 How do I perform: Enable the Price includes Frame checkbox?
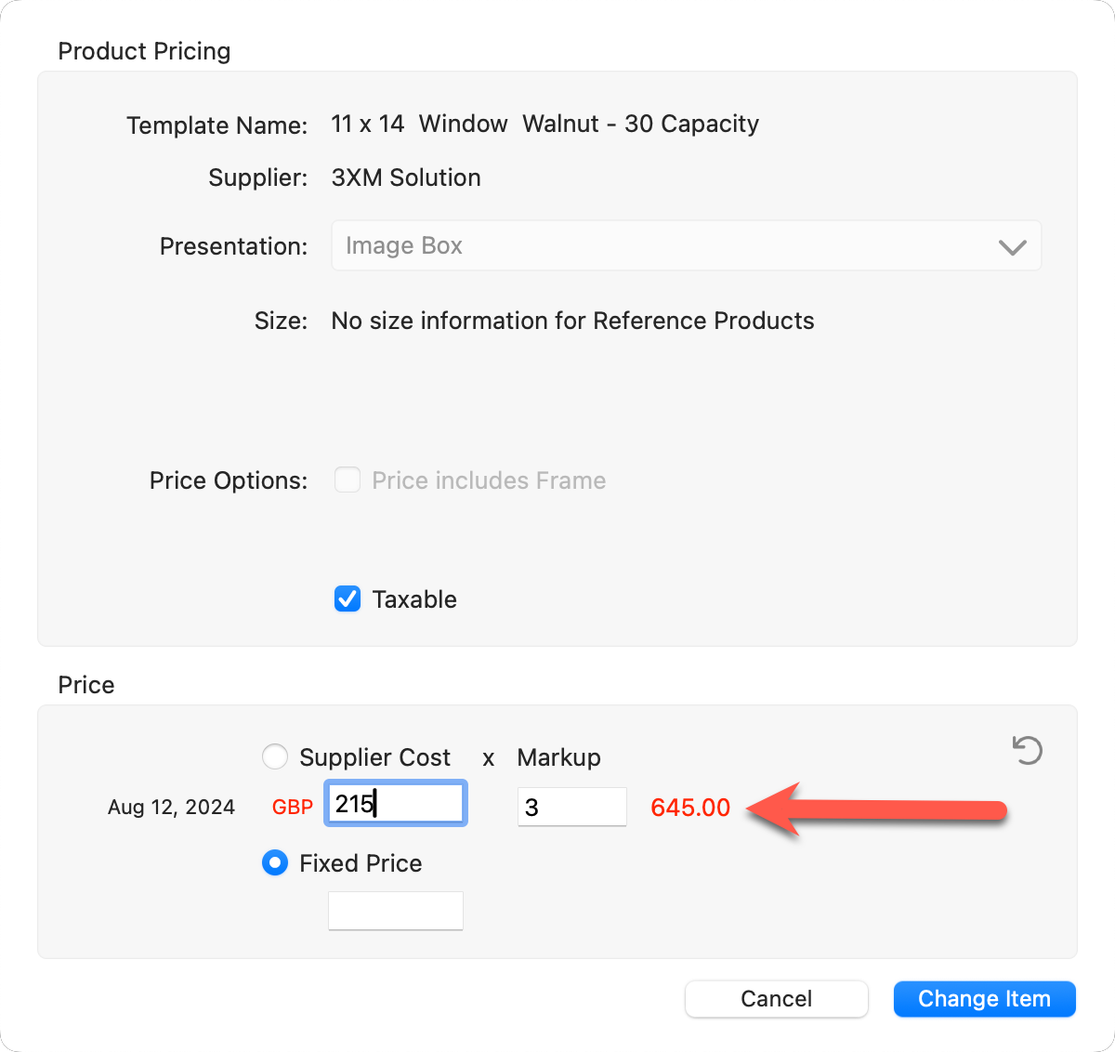(x=348, y=480)
